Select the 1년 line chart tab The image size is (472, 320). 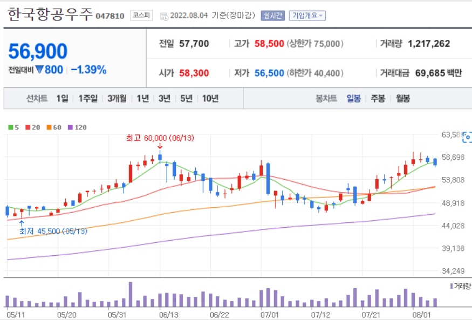(x=143, y=98)
